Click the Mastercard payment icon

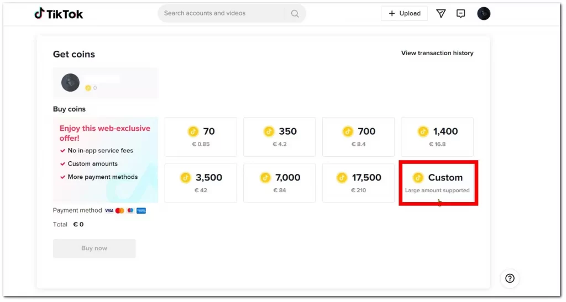(120, 211)
